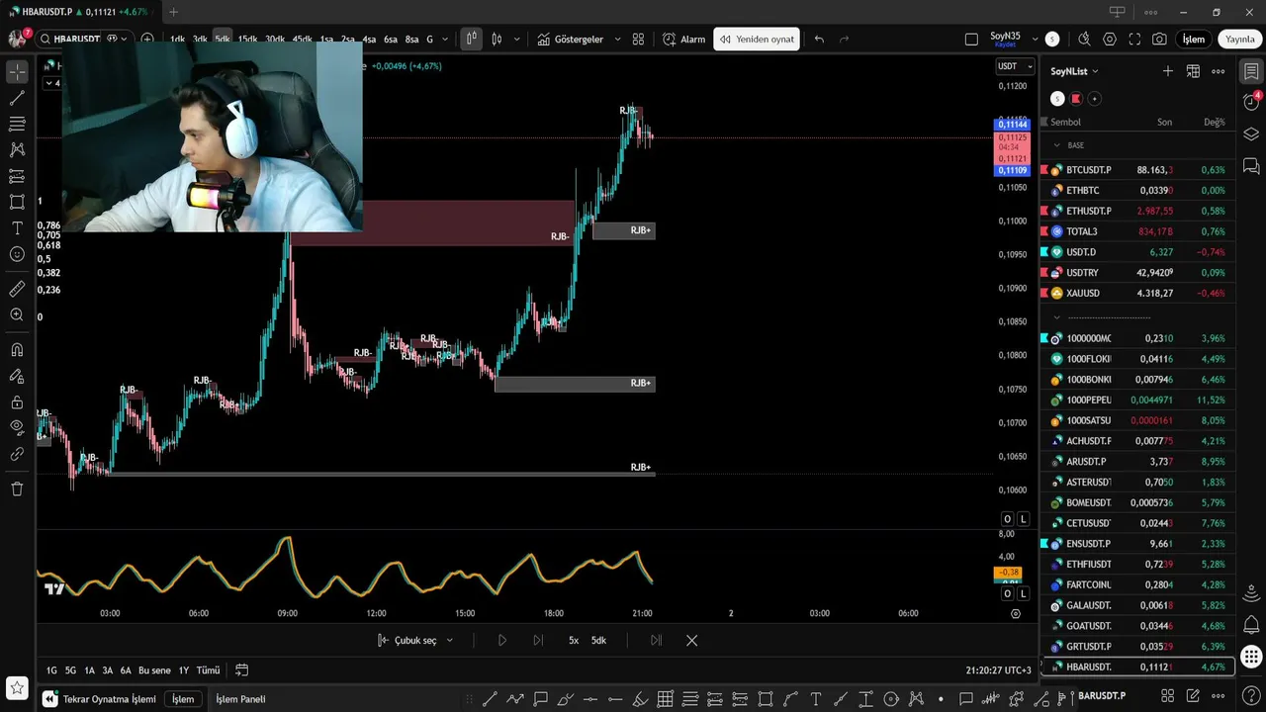The image size is (1266, 712).
Task: Select the geometric shapes tool
Action: [17, 202]
